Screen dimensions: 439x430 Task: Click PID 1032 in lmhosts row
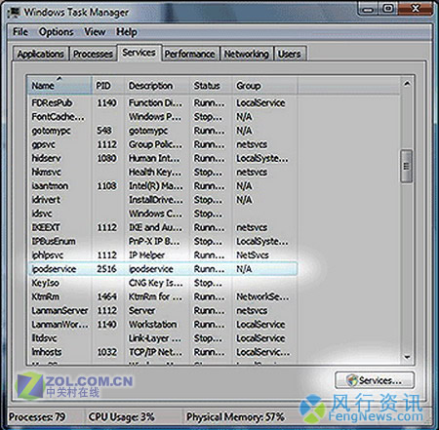tap(106, 352)
